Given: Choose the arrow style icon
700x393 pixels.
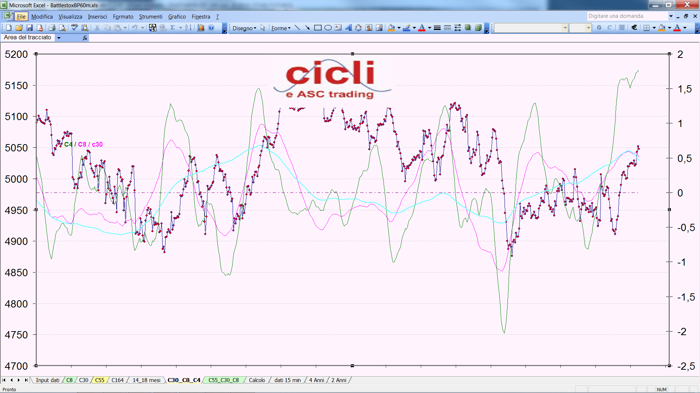Looking at the screenshot, I should 458,28.
